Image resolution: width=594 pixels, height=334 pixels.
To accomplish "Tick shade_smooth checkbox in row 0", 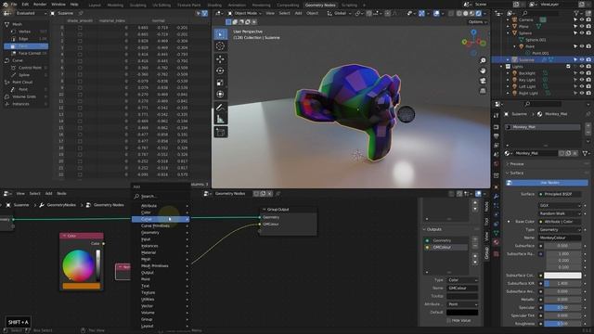I will coord(80,28).
